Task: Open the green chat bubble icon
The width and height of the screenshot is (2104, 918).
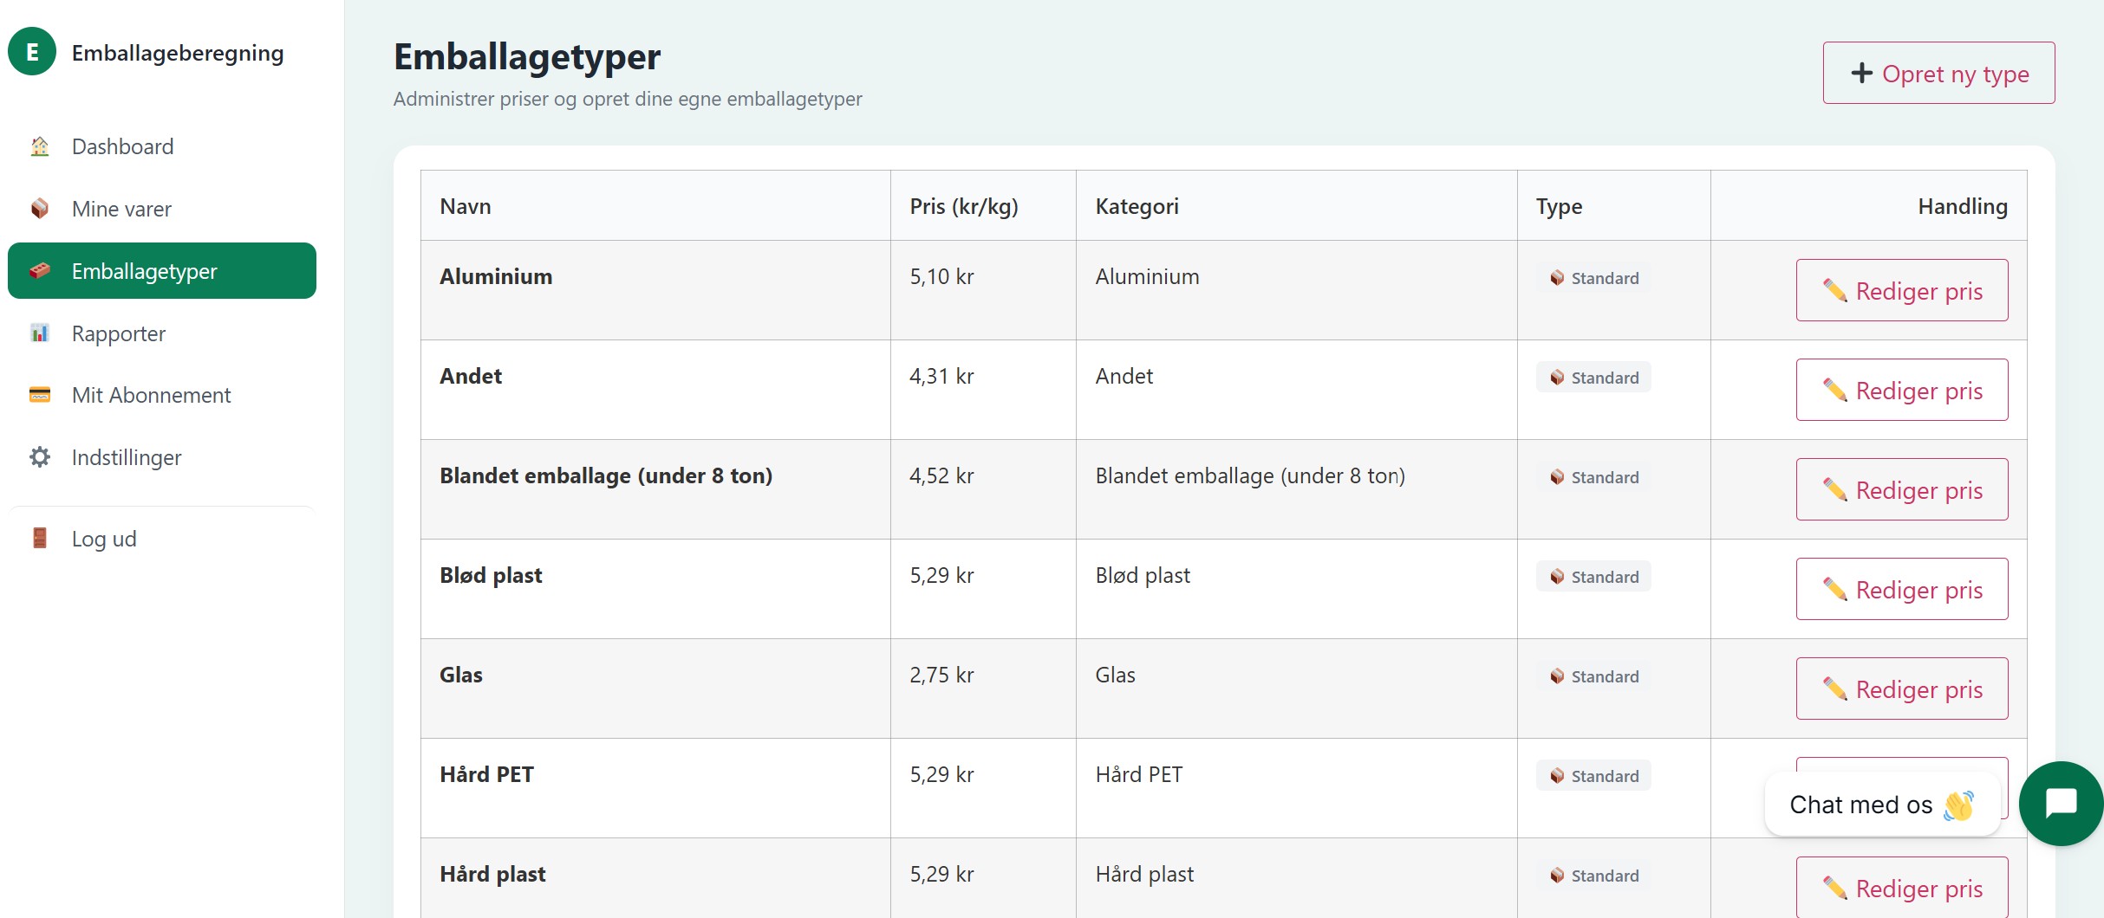Action: click(x=2061, y=804)
